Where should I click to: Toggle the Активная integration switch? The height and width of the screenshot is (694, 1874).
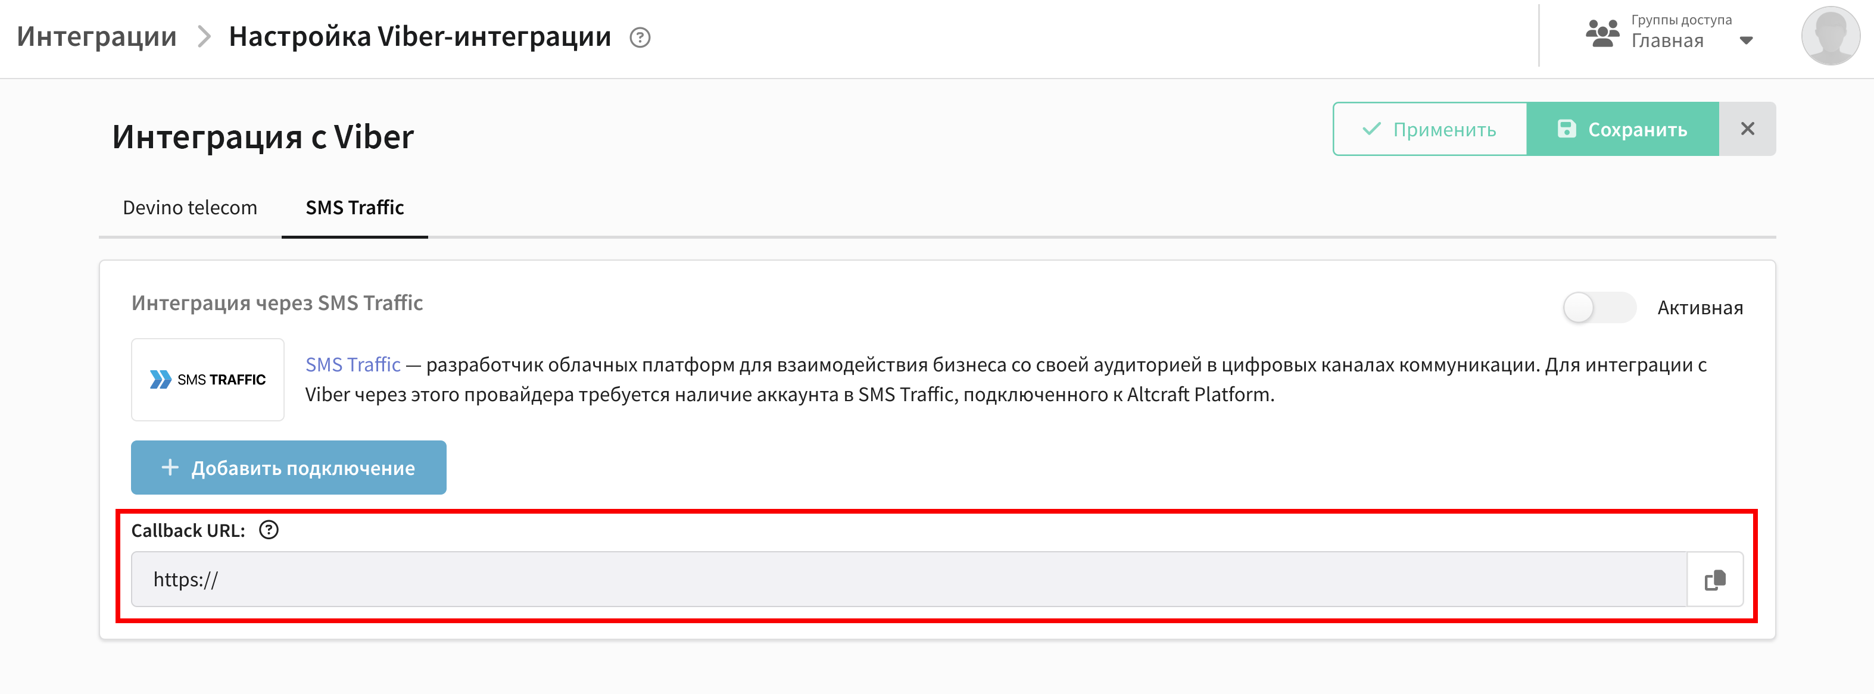(x=1599, y=308)
